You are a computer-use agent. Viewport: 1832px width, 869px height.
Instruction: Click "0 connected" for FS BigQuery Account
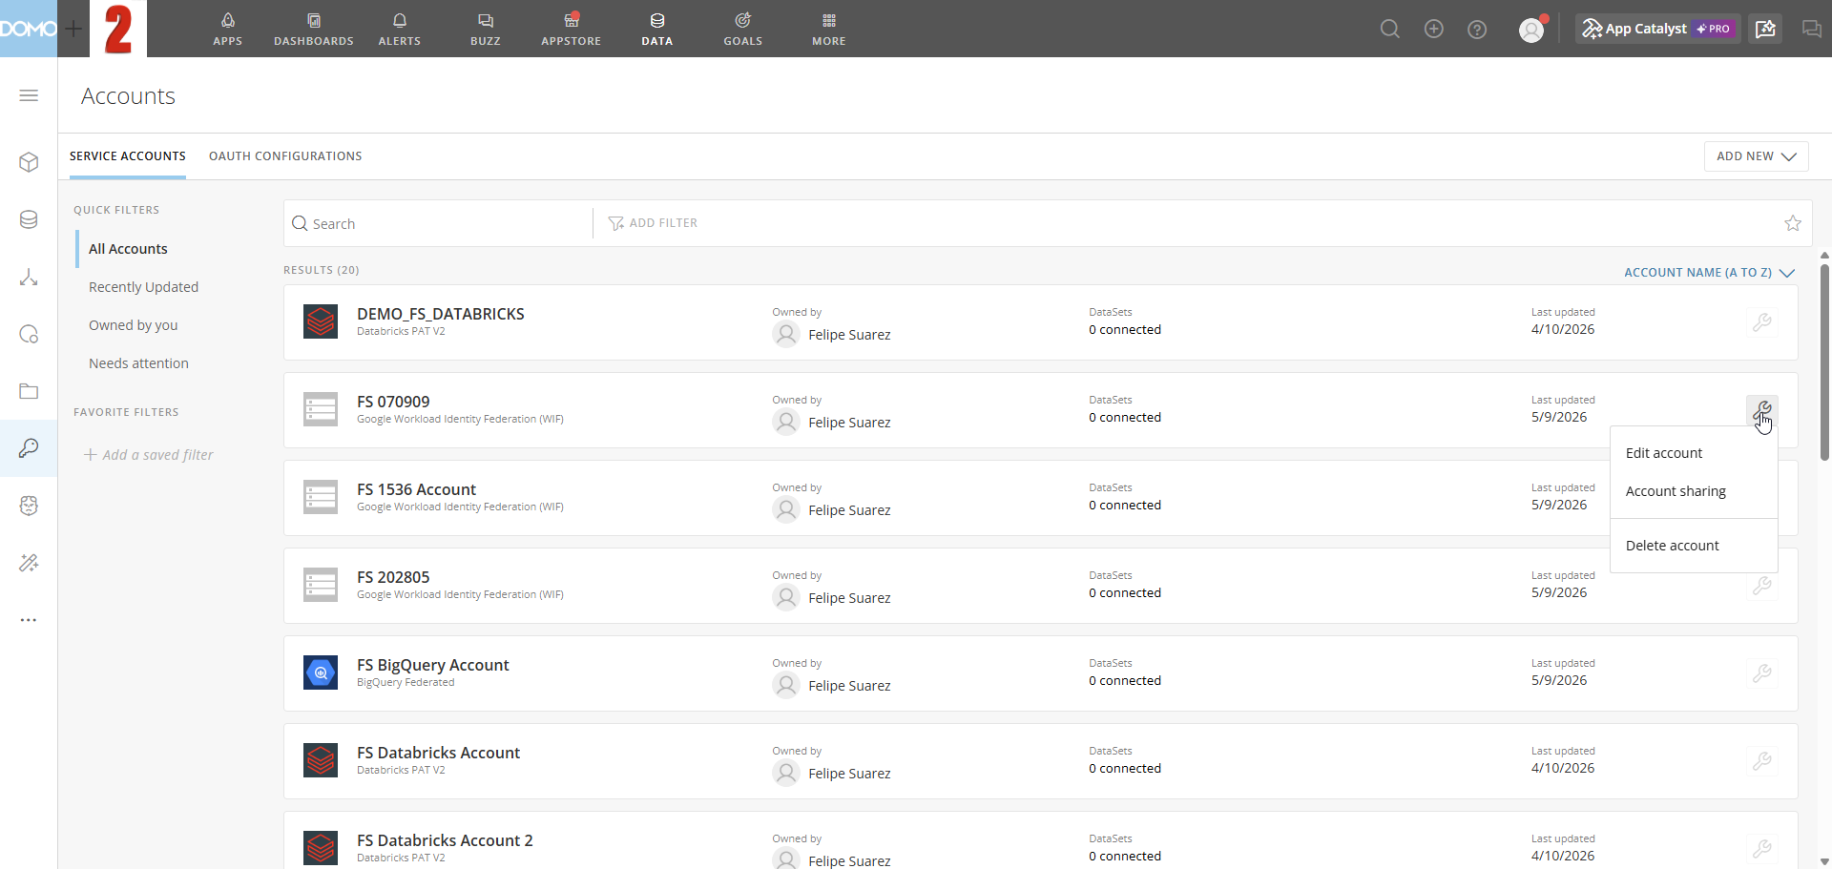[1125, 680]
